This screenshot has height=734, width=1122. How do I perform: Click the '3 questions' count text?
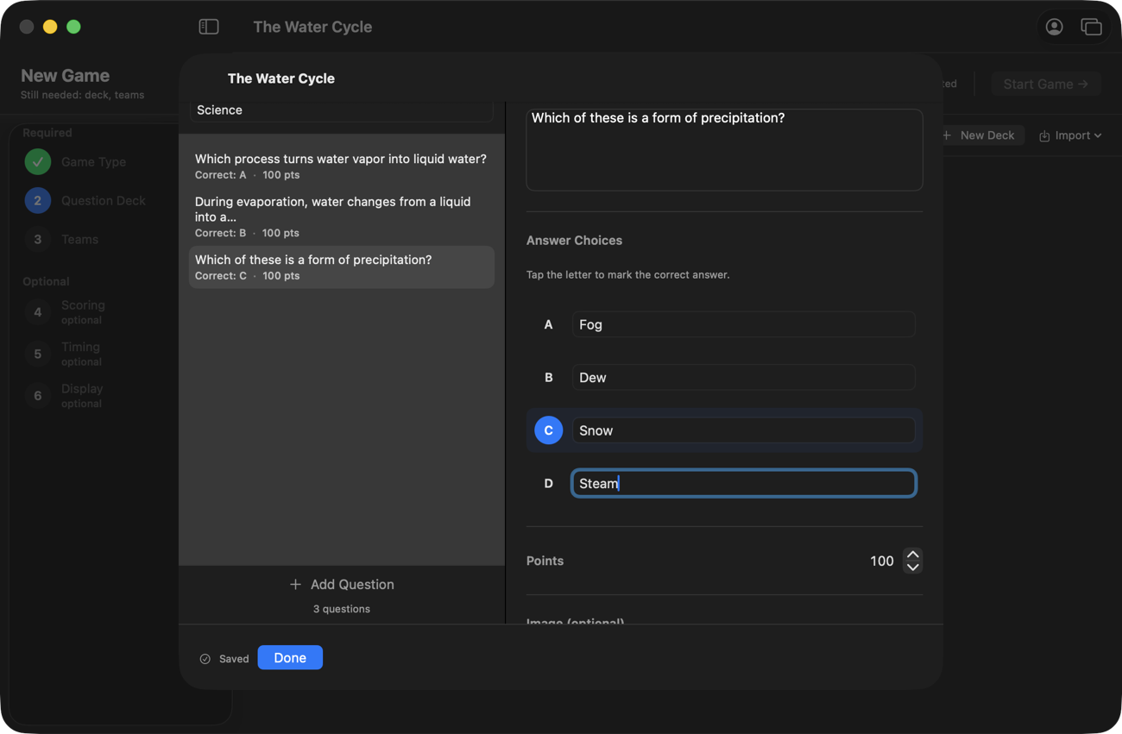click(x=342, y=609)
